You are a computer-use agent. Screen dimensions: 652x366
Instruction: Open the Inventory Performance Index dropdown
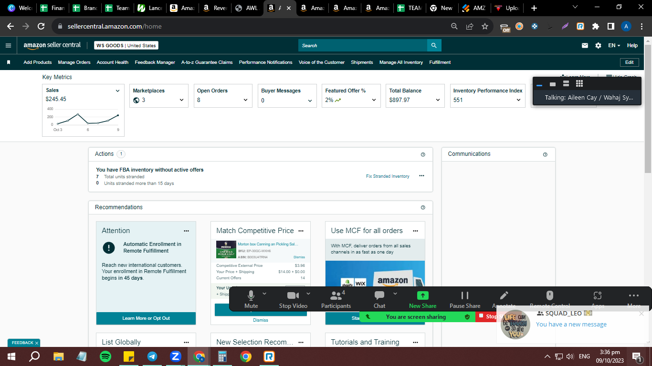pos(518,100)
